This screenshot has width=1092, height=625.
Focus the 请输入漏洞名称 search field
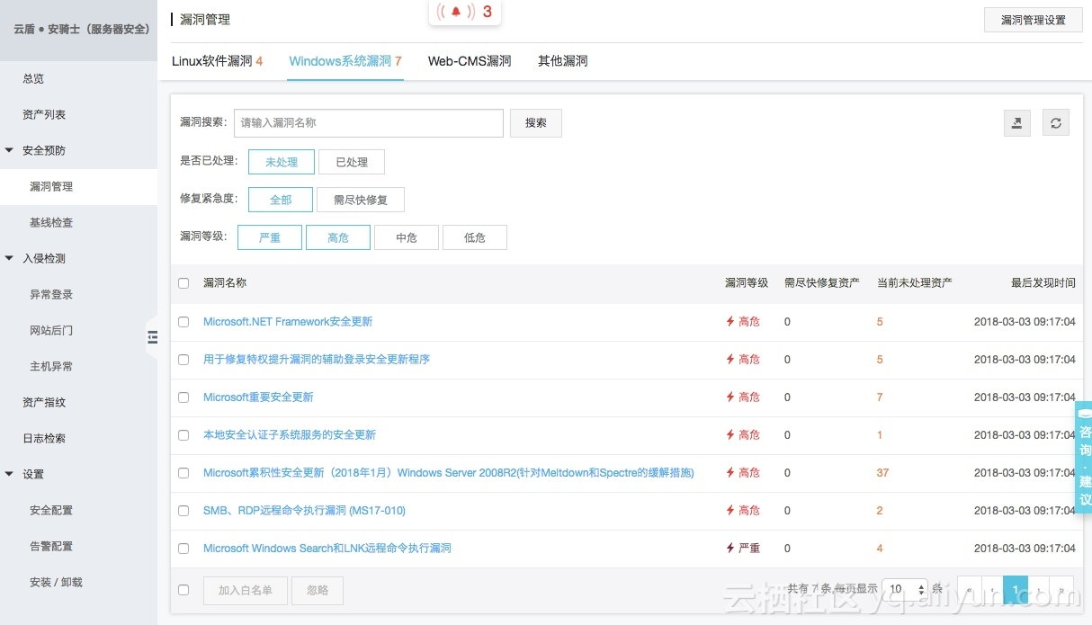(x=369, y=123)
